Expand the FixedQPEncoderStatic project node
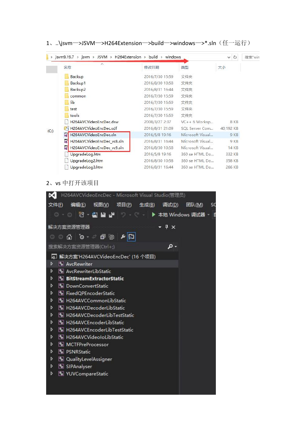 (52, 293)
